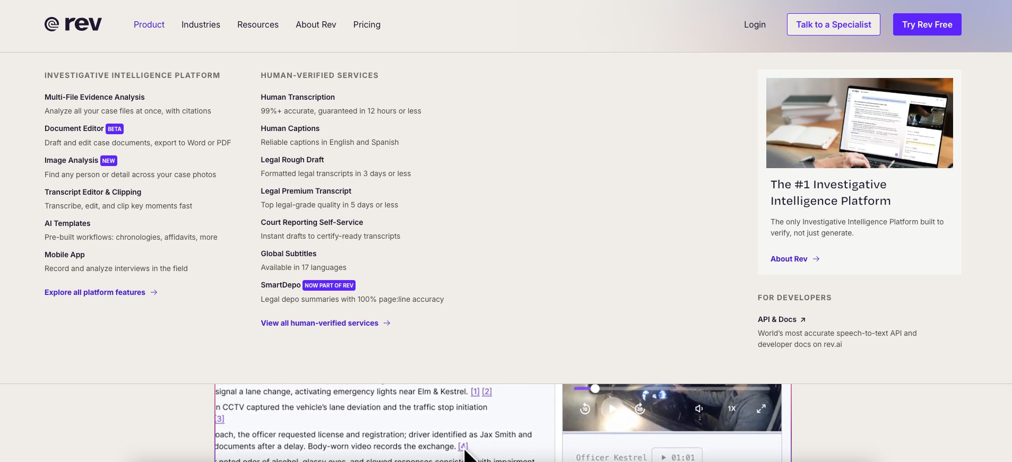Click the NEW badge
Image resolution: width=1012 pixels, height=462 pixels.
(x=109, y=161)
